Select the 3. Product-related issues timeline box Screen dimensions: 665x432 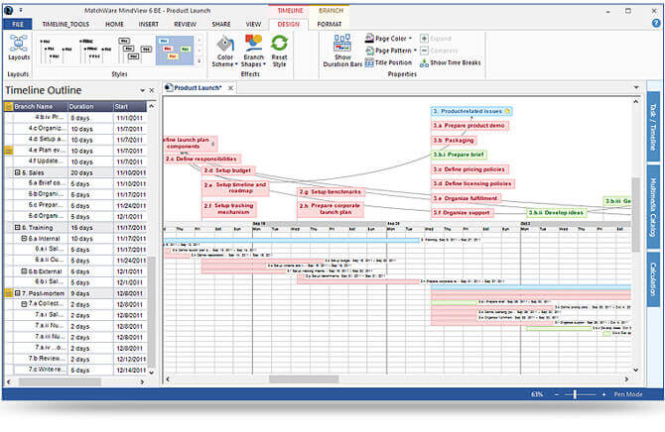(x=471, y=111)
